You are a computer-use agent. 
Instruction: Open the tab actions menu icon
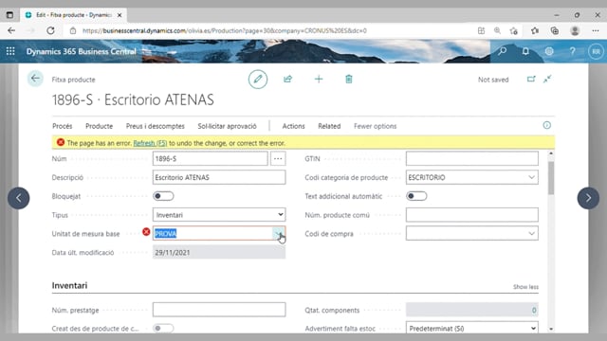9,15
